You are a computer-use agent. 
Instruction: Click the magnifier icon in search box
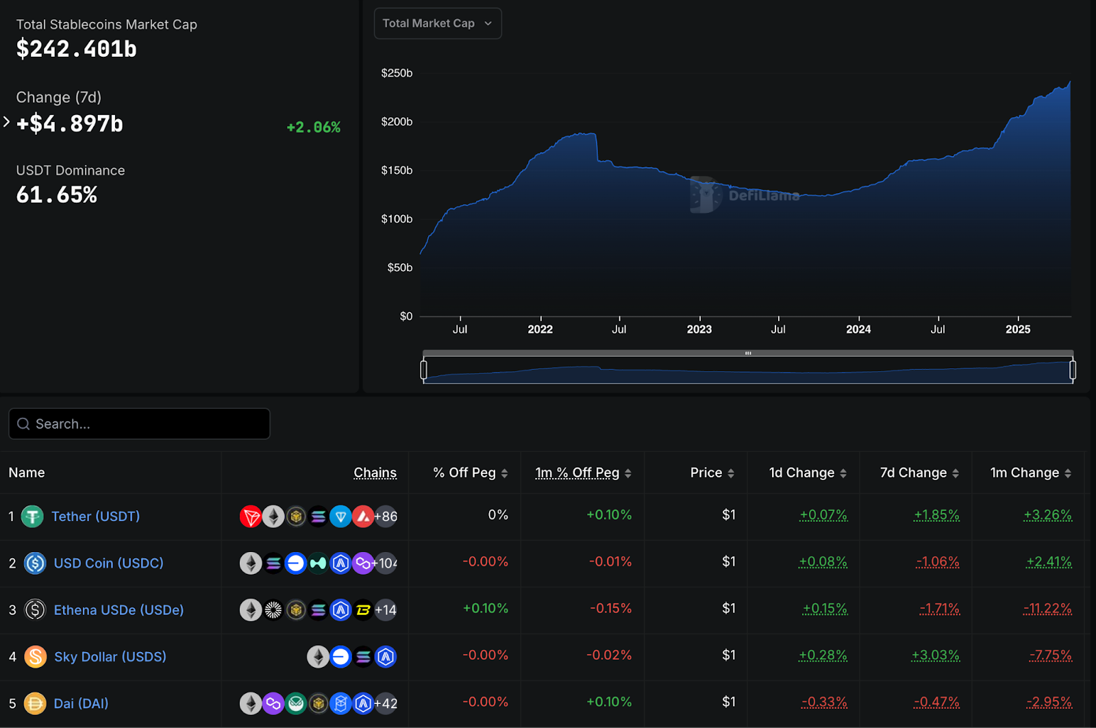click(23, 424)
